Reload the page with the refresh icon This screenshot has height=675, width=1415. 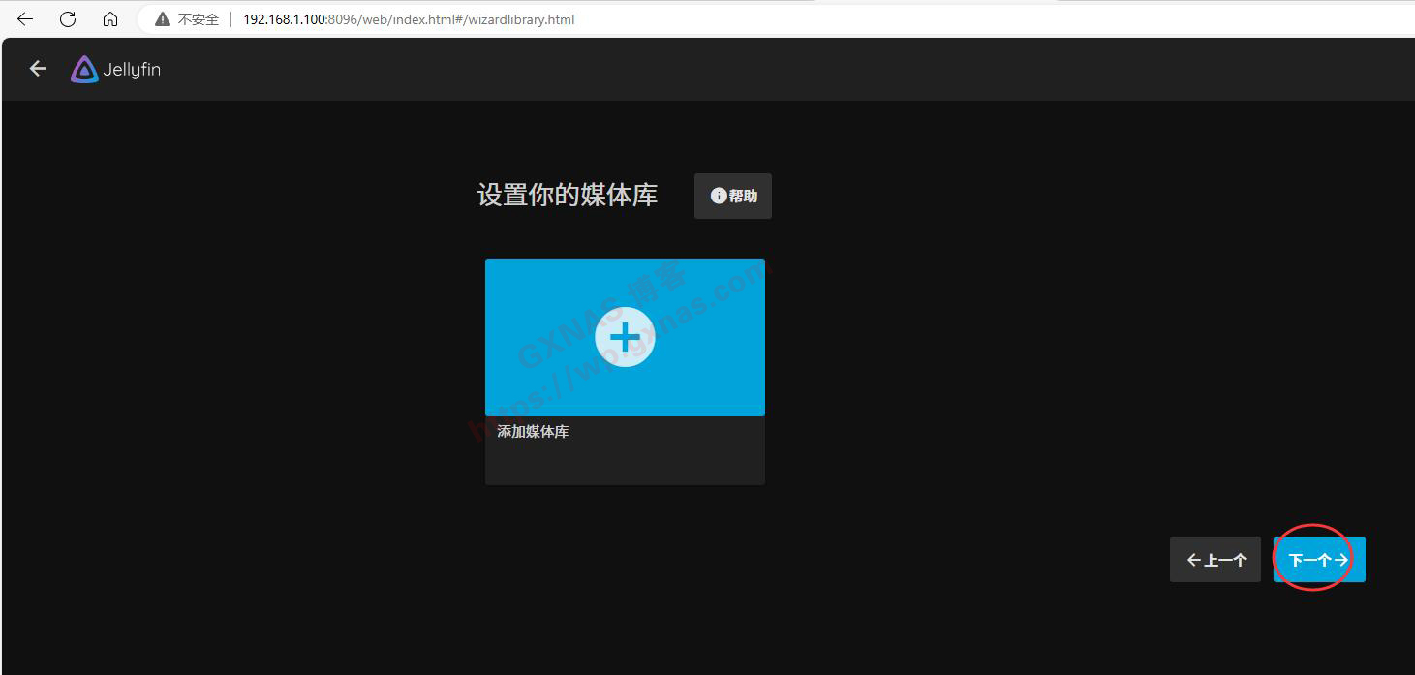[68, 19]
